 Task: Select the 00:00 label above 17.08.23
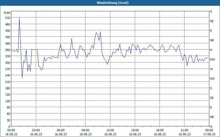point(209,130)
